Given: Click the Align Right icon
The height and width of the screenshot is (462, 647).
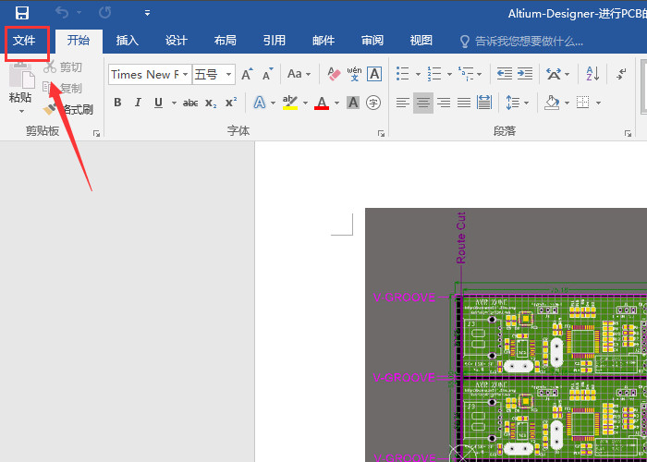Looking at the screenshot, I should (444, 103).
